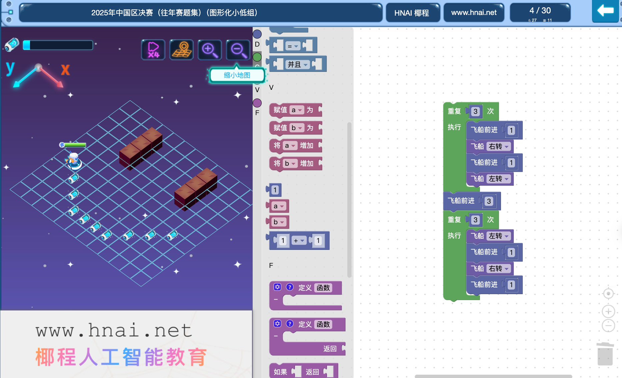Screen dimensions: 622x378
Task: Click the gear icon on the 定义函数 block
Action: (x=277, y=287)
